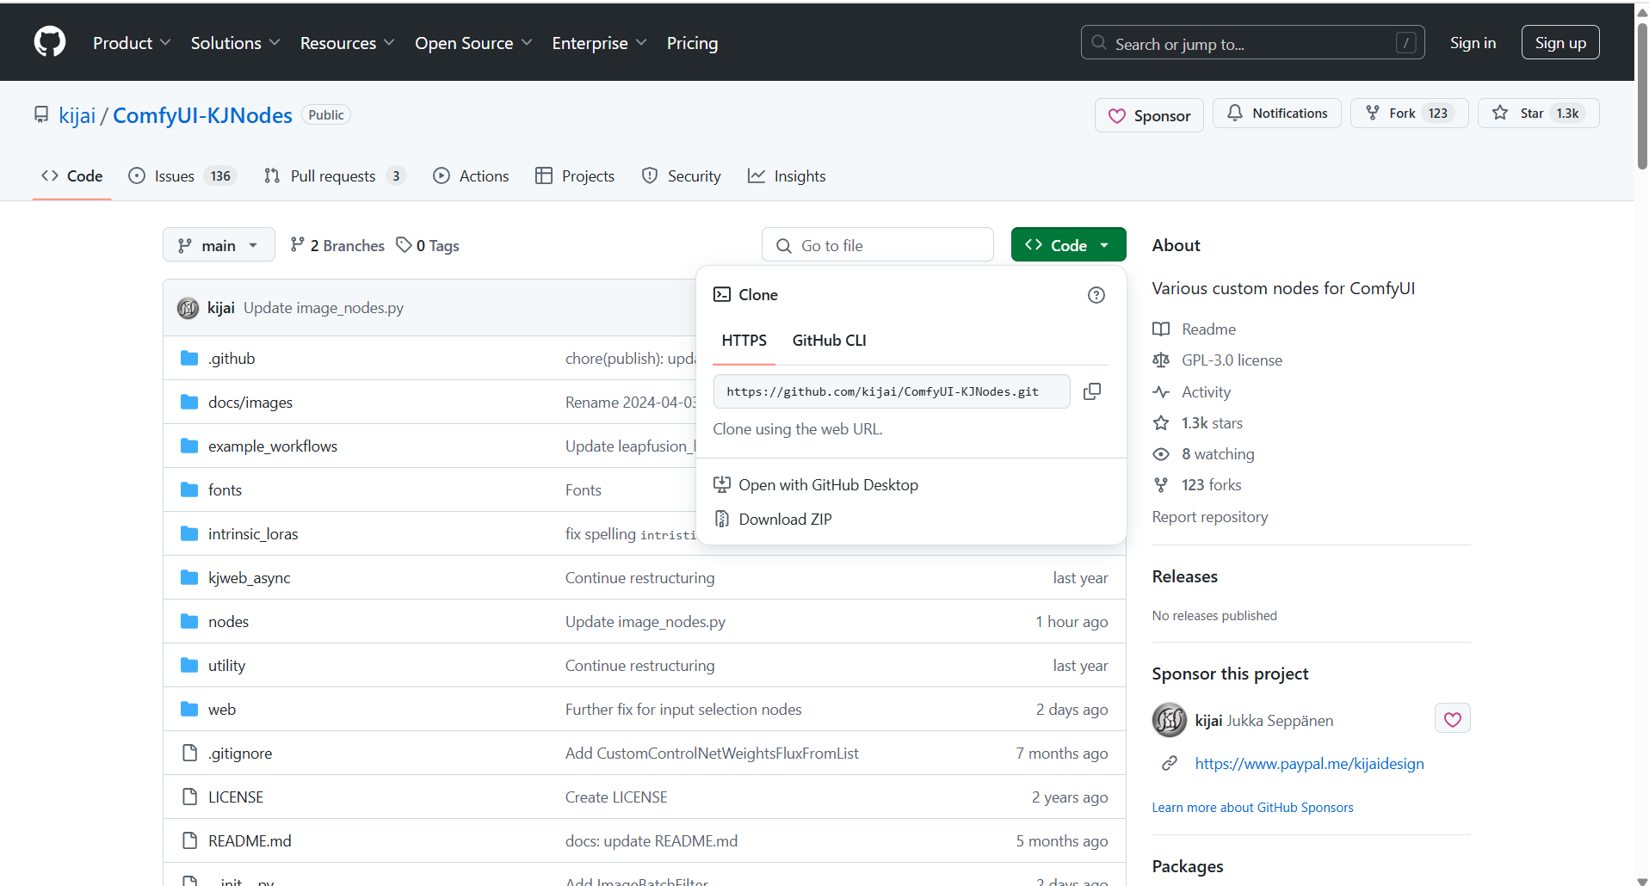Click the heart sponsor icon beside kijai
1649x886 pixels.
point(1452,719)
